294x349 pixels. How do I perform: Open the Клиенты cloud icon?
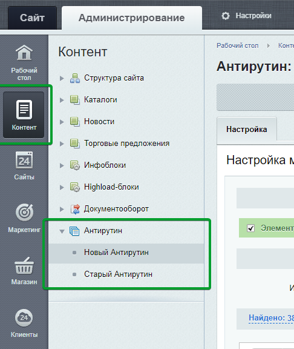coord(24,317)
